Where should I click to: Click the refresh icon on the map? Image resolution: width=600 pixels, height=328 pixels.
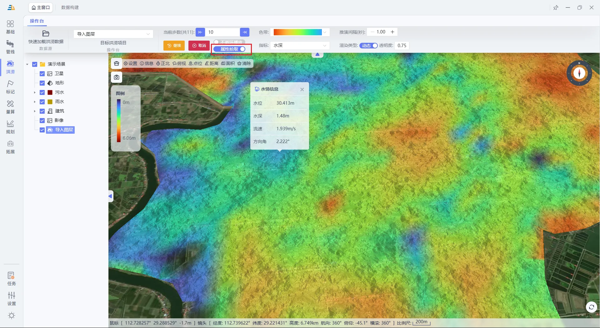pos(591,307)
